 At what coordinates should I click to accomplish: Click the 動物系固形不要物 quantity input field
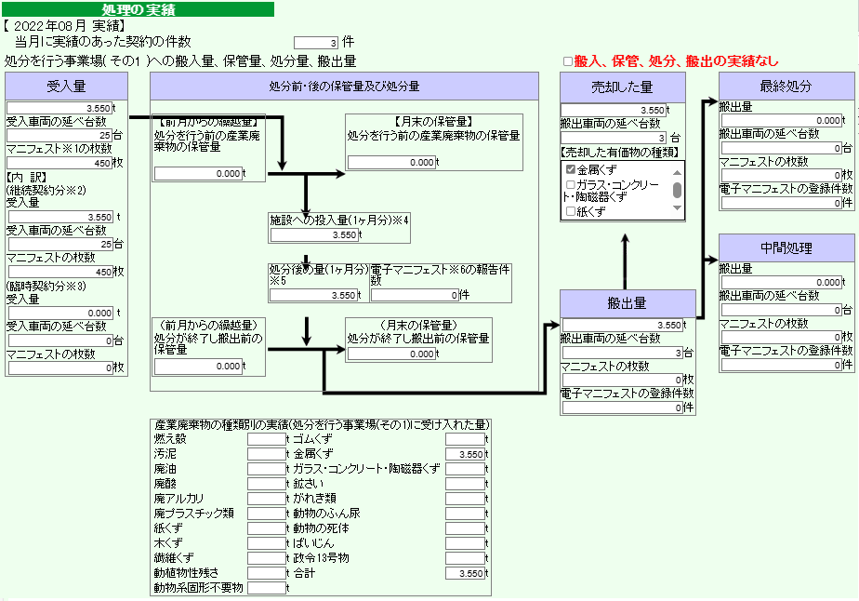coord(267,588)
